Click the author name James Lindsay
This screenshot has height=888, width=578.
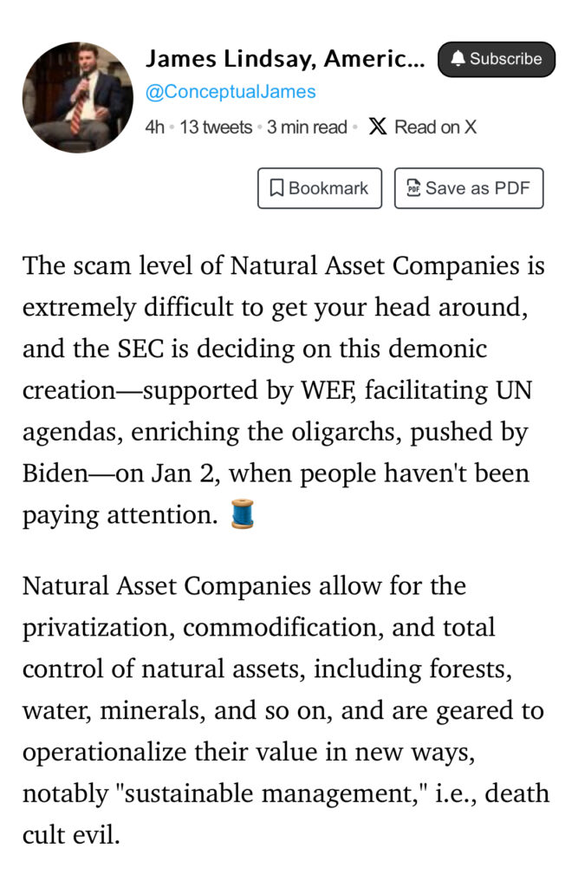(x=284, y=58)
